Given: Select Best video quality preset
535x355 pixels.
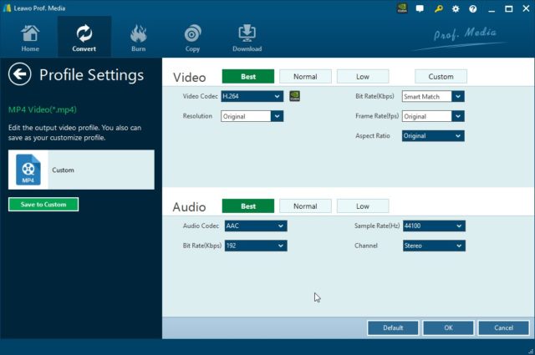Looking at the screenshot, I should click(248, 76).
